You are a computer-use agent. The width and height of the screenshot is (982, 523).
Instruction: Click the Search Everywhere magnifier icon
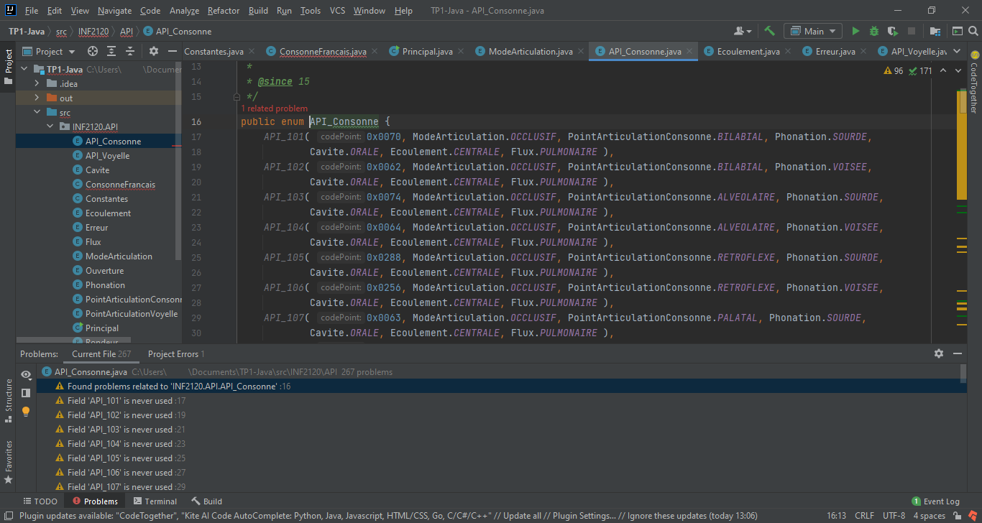pyautogui.click(x=973, y=31)
